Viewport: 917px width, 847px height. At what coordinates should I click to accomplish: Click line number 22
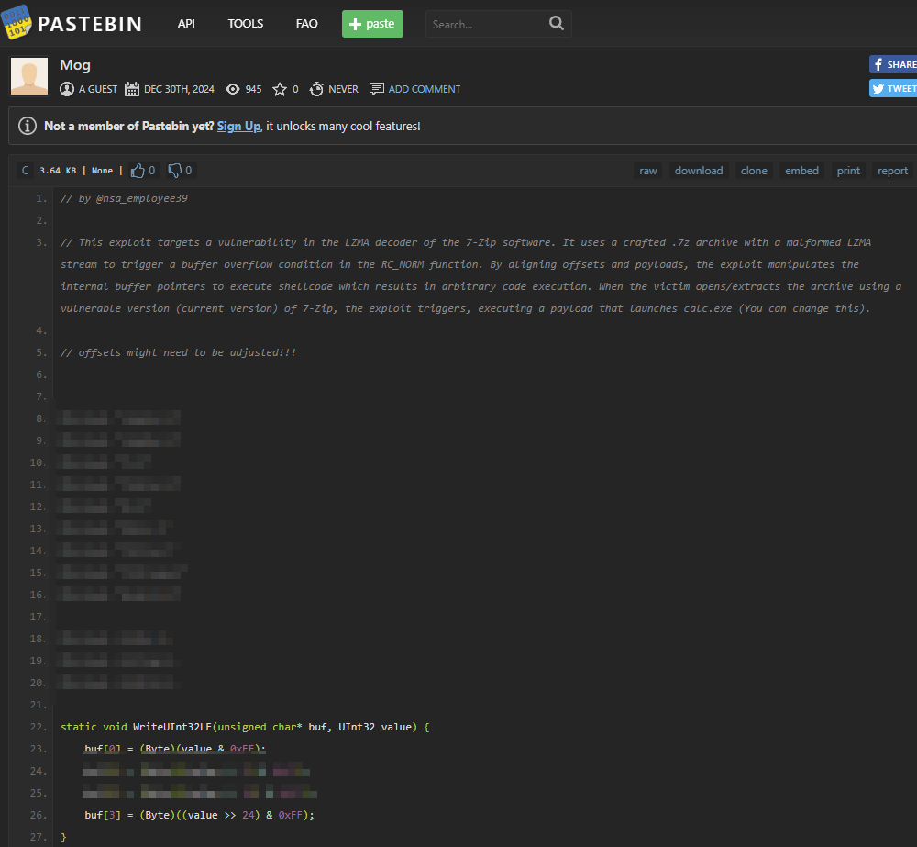point(38,727)
